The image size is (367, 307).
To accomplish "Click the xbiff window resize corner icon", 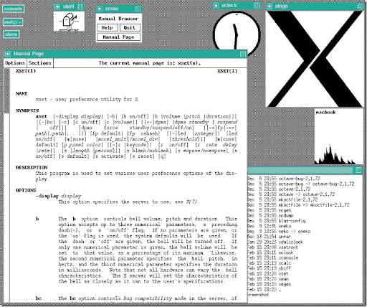I will pos(80,6).
